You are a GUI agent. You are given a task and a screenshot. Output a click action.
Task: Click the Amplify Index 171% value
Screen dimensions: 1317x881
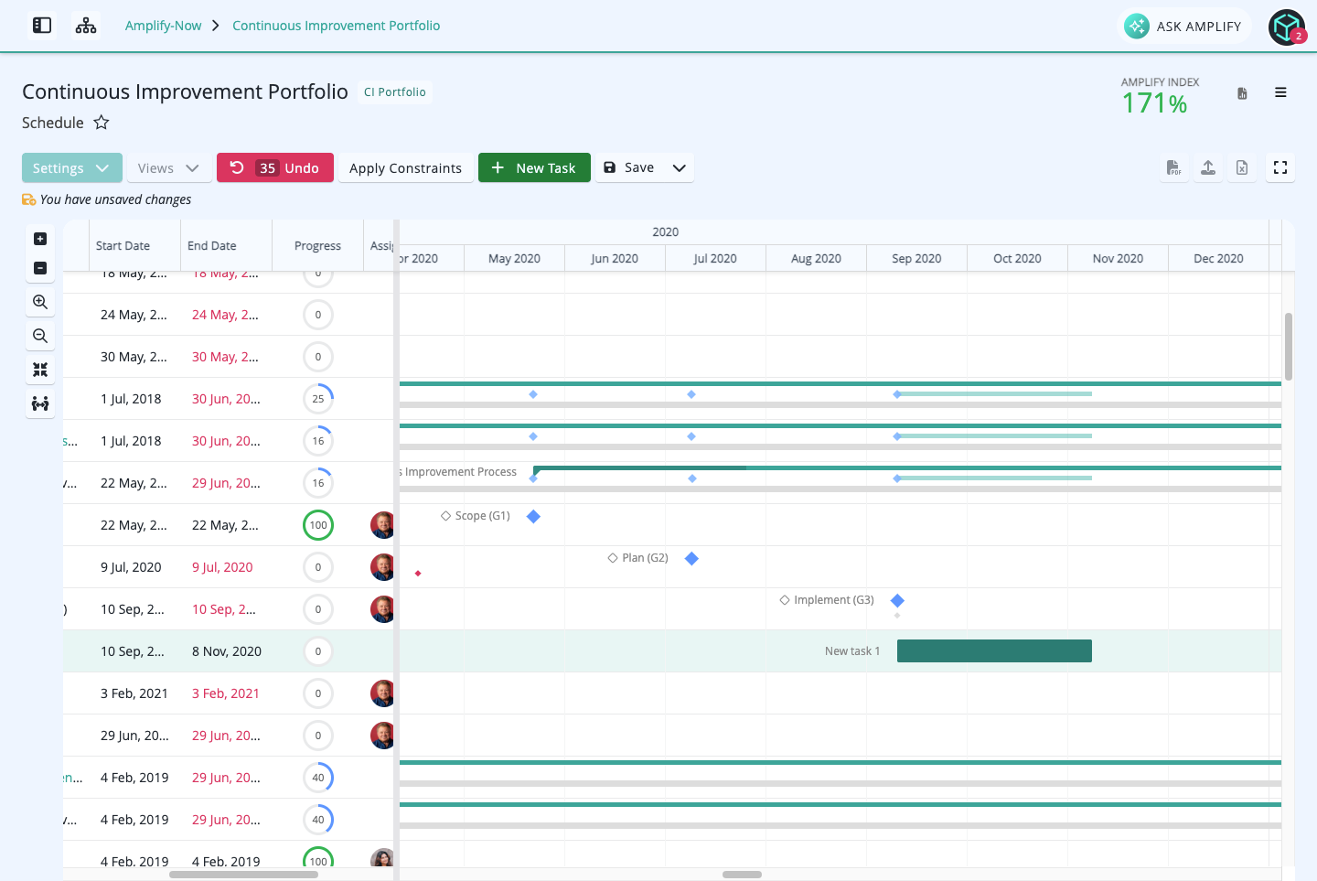tap(1154, 103)
